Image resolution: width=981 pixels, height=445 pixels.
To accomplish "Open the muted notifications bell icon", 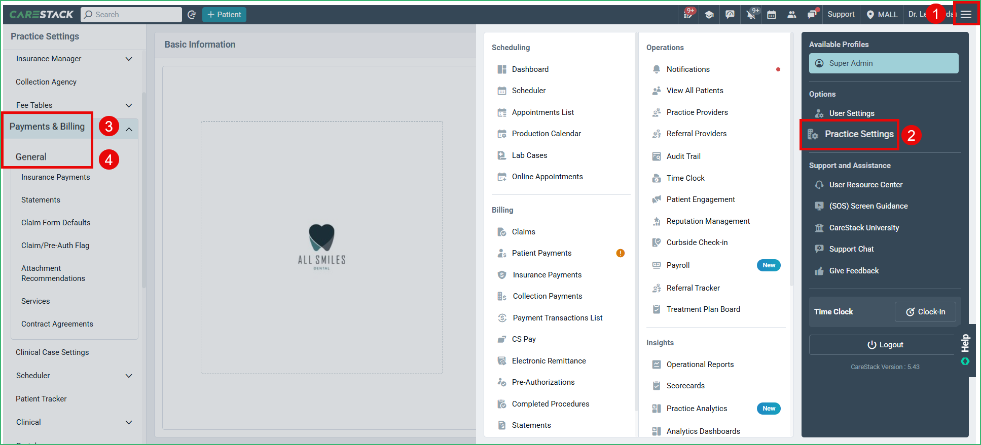I will coord(751,15).
